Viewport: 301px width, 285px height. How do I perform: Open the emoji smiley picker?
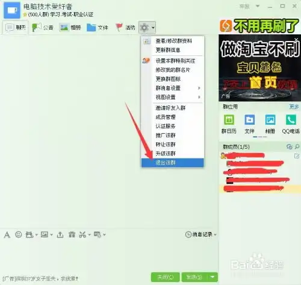click(x=19, y=234)
